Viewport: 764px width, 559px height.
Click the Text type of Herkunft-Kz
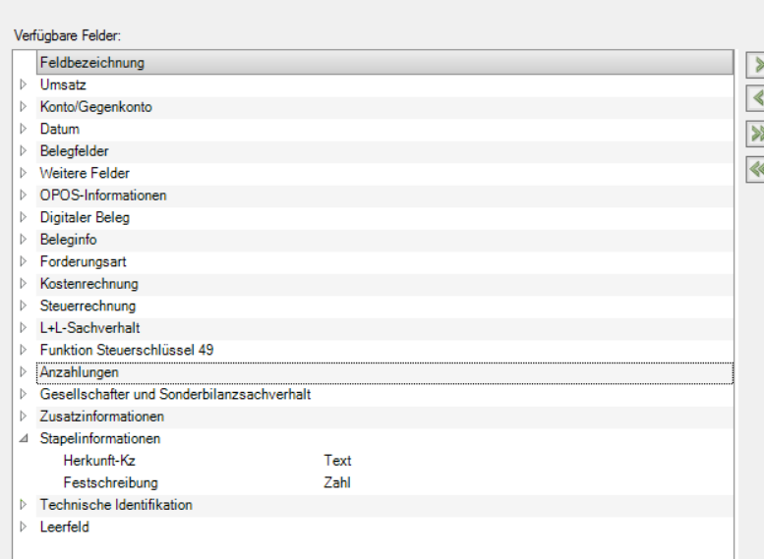tap(337, 461)
